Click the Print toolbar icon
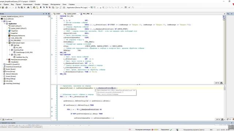Screen dimensions: 234x131 [x=7, y=7]
